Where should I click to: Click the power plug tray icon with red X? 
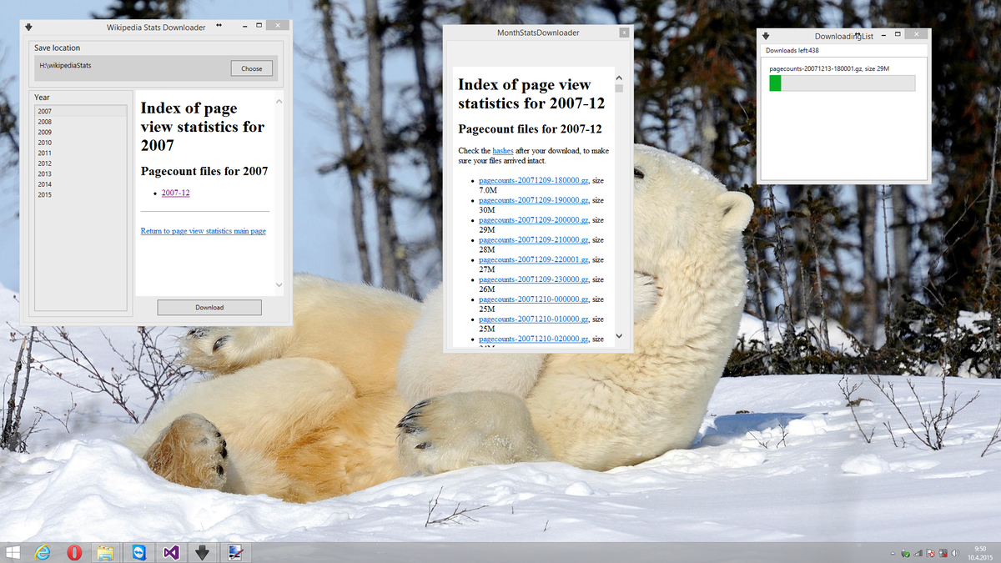[x=943, y=553]
